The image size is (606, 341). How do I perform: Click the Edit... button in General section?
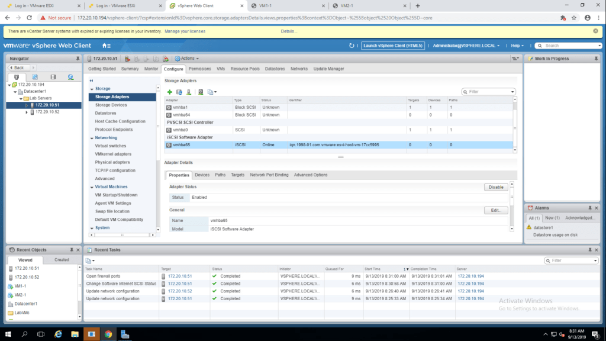coord(495,210)
